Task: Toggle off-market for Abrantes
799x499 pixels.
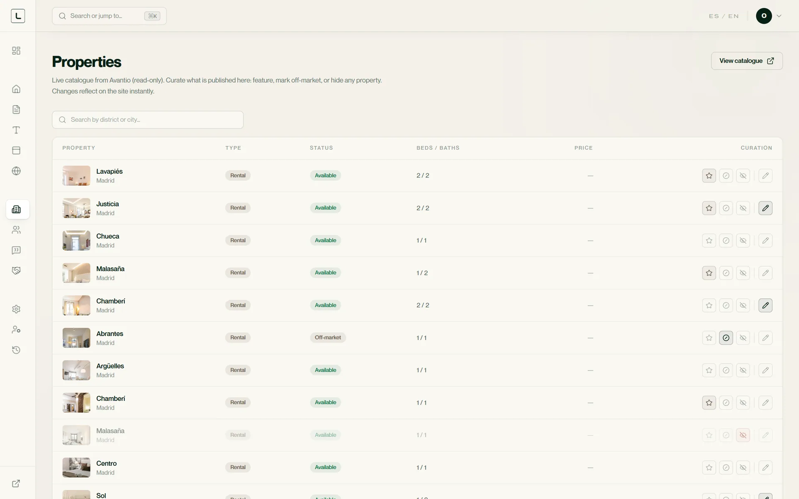Action: point(726,338)
